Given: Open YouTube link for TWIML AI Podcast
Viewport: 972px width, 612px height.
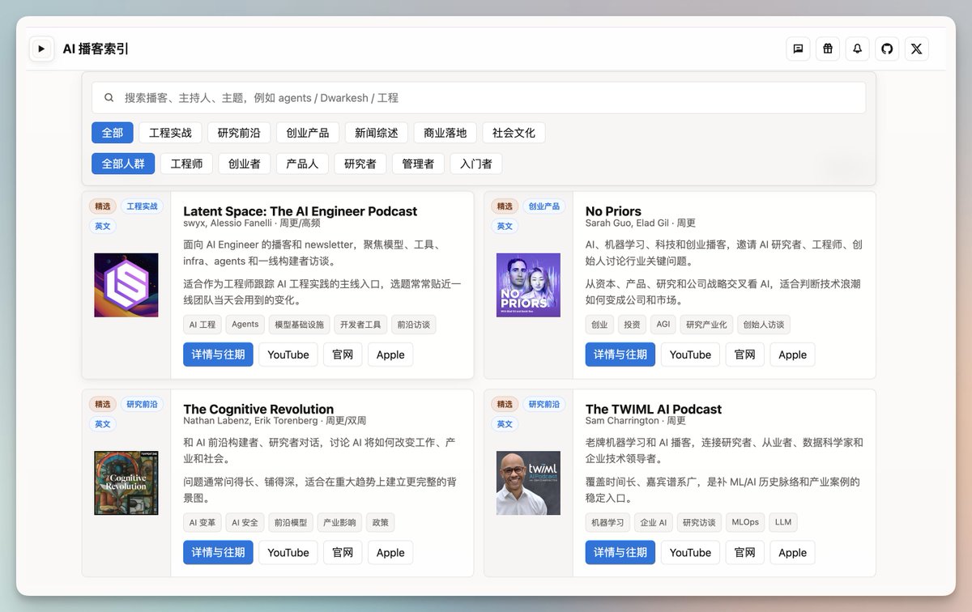Looking at the screenshot, I should tap(690, 552).
